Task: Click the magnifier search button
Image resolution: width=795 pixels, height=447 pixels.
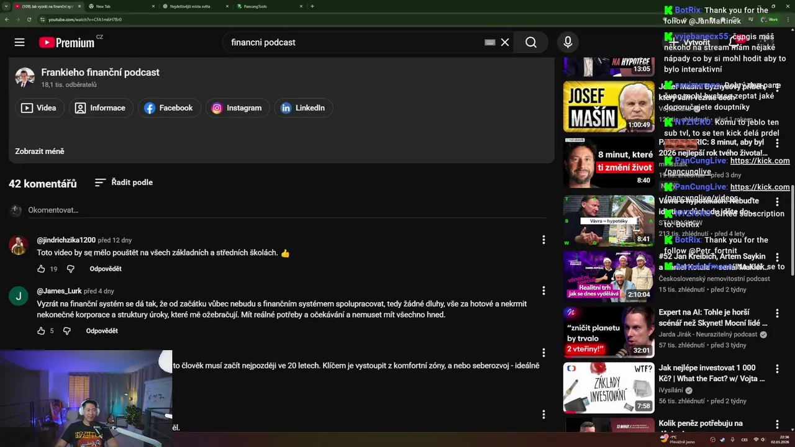Action: 530,42
